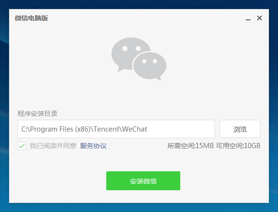Focus the install directory path field
The height and width of the screenshot is (212, 278).
pos(116,129)
